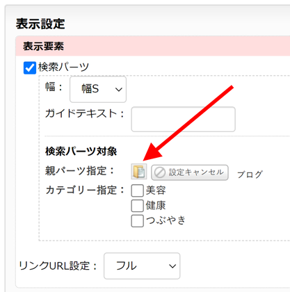The image size is (290, 292).
Task: Click the 表示設定 heading
Action: 40,24
